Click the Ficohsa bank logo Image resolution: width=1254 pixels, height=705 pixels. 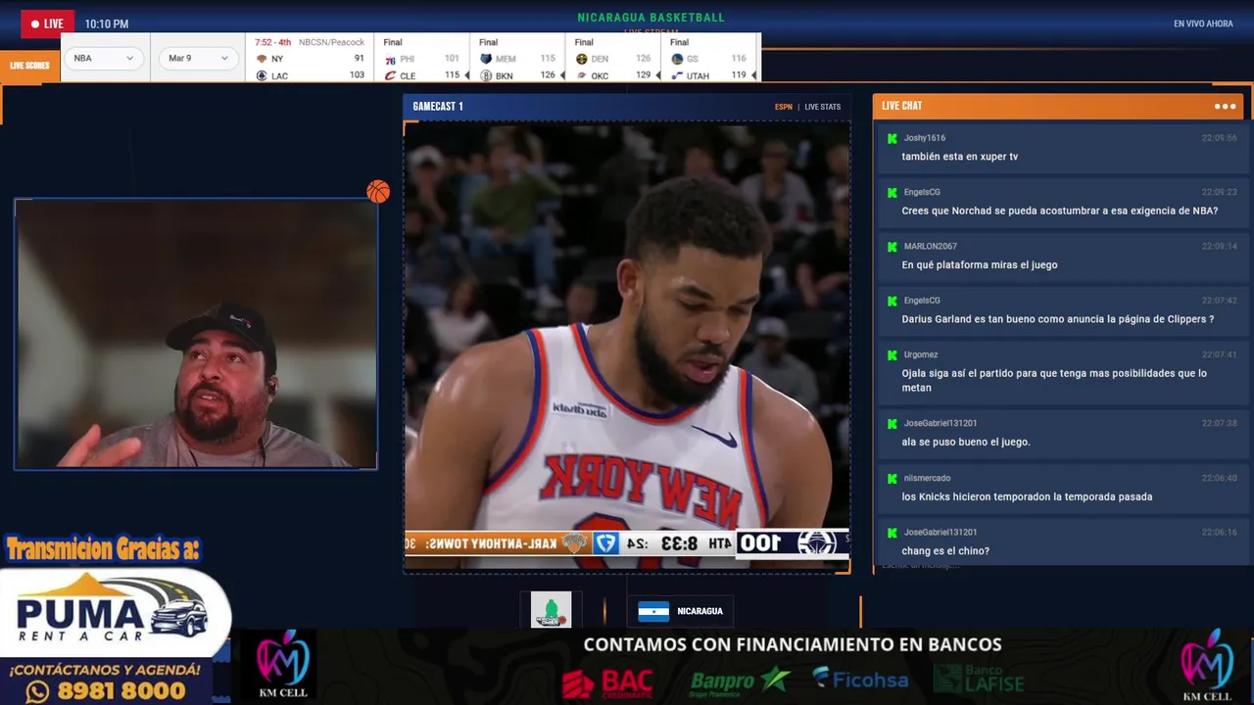pos(859,679)
